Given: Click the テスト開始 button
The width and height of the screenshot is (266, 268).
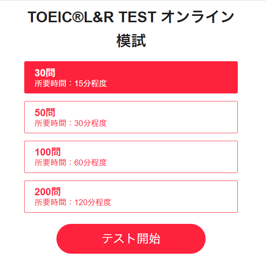Looking at the screenshot, I should click(x=131, y=239).
